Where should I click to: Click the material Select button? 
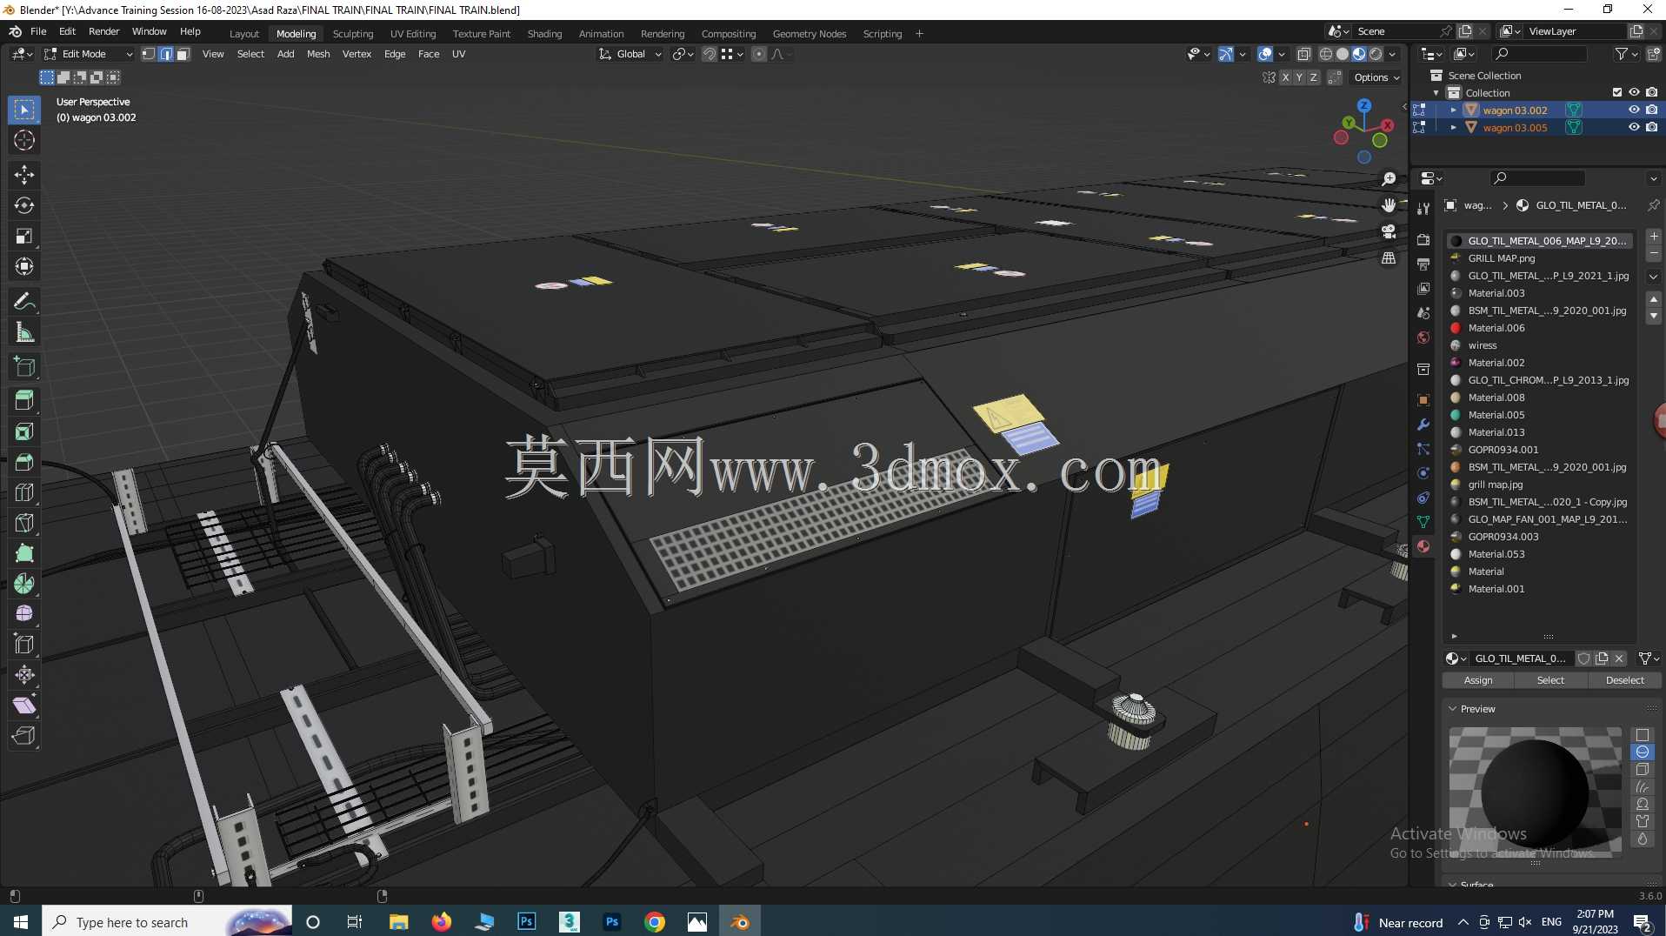click(x=1550, y=680)
